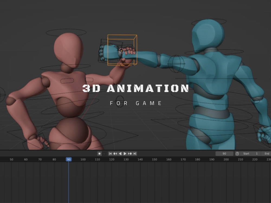The height and width of the screenshot is (203, 271).
Task: Toggle the preview range clock icon
Action: [x=237, y=154]
